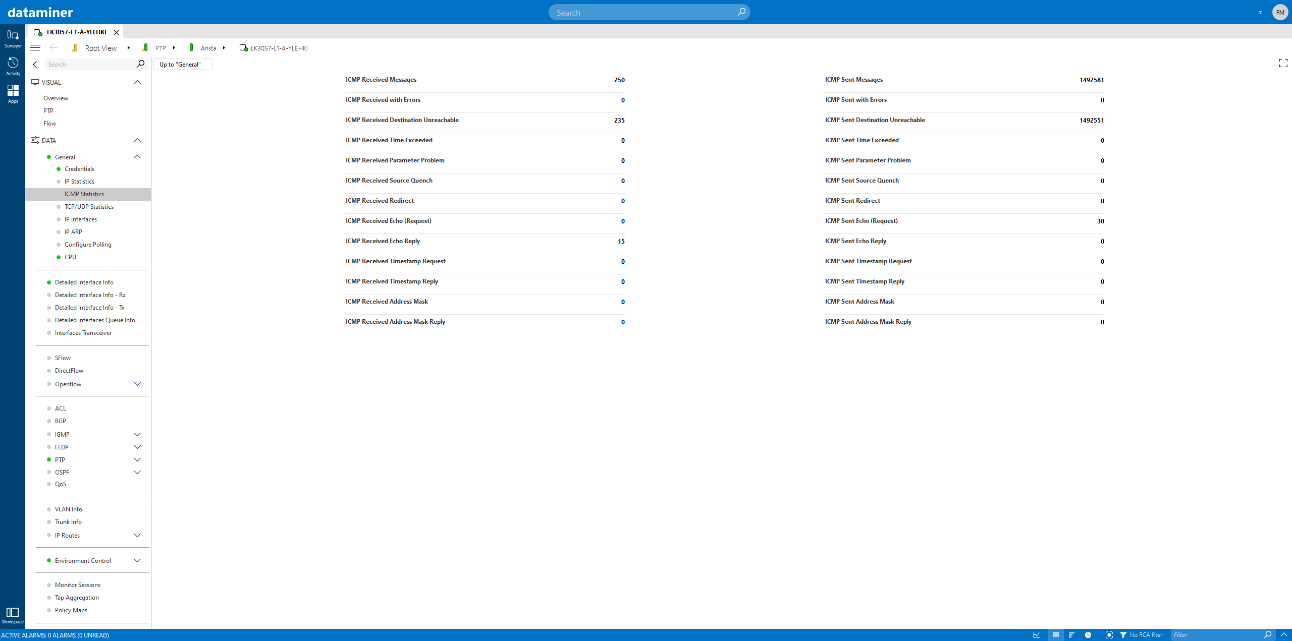Go back with the left arrow
1292x641 pixels.
(53, 48)
